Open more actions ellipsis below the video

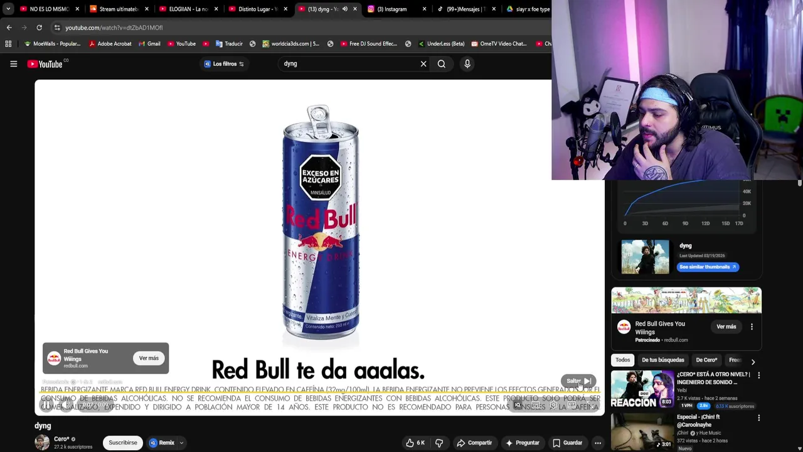pos(598,443)
